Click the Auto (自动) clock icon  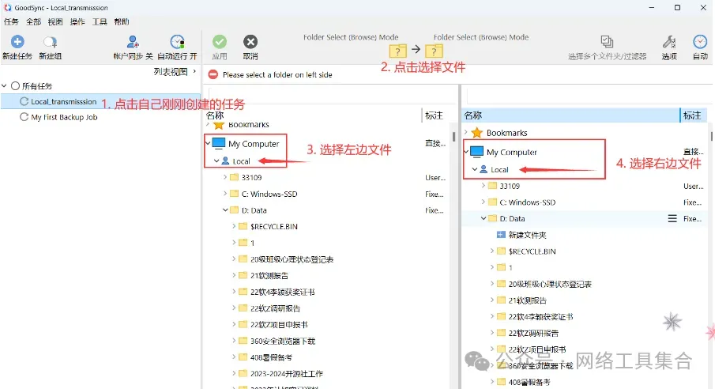point(700,42)
